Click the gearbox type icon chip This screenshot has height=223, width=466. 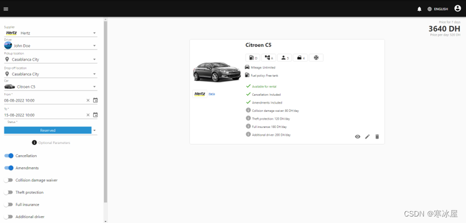point(269,58)
